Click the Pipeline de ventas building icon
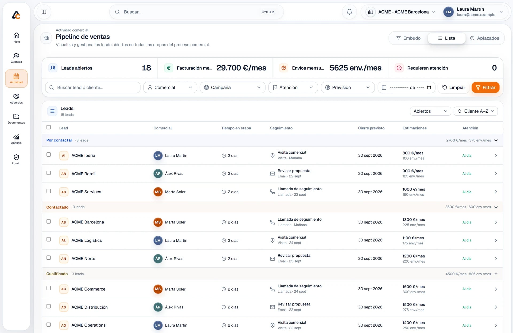Viewport: 513px width, 333px height. click(46, 38)
